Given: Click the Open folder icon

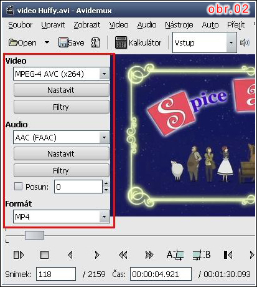Looking at the screenshot, I should tap(13, 42).
